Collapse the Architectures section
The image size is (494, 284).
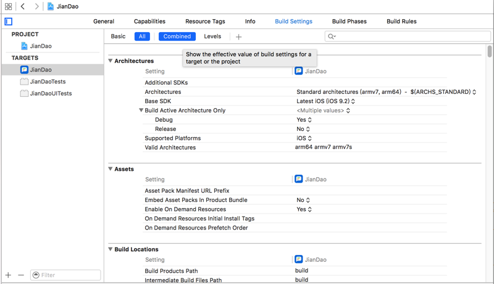(111, 61)
